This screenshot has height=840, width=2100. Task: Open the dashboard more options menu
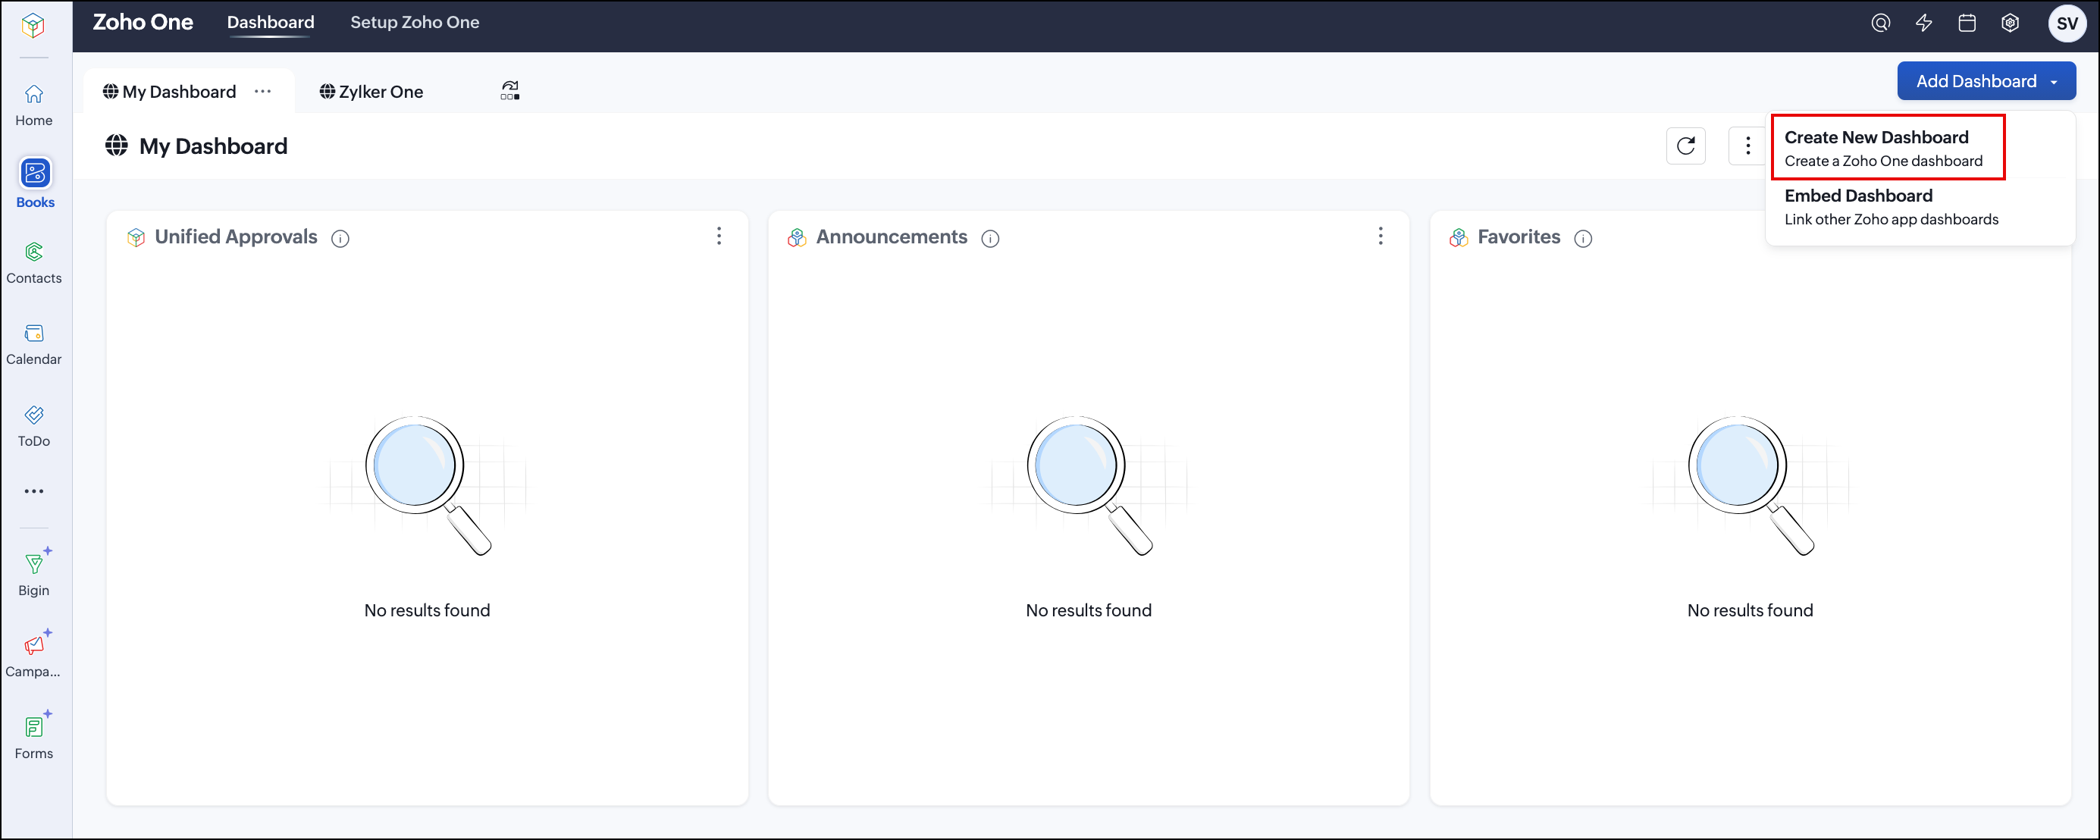coord(1747,146)
